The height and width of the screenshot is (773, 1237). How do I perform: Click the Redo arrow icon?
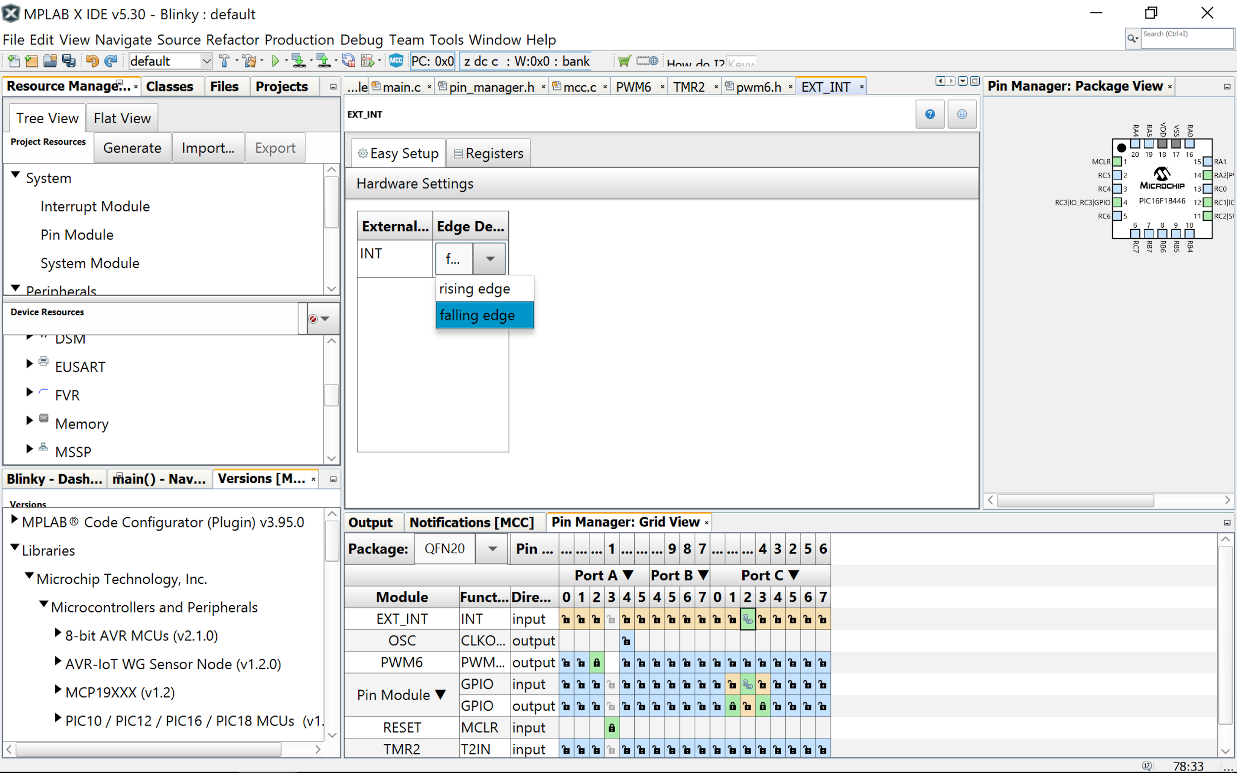(111, 61)
